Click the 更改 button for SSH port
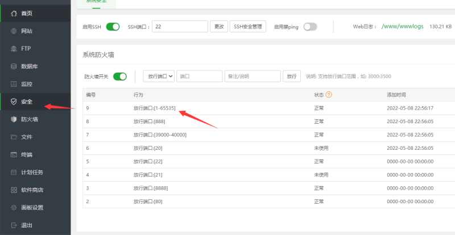 click(219, 26)
